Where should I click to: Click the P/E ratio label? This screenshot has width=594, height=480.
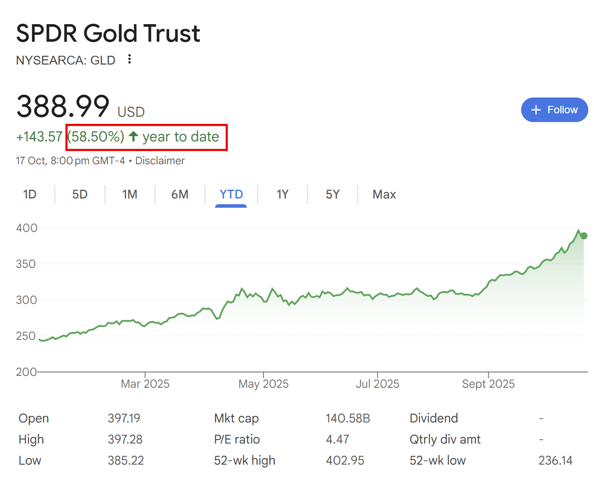(x=237, y=439)
